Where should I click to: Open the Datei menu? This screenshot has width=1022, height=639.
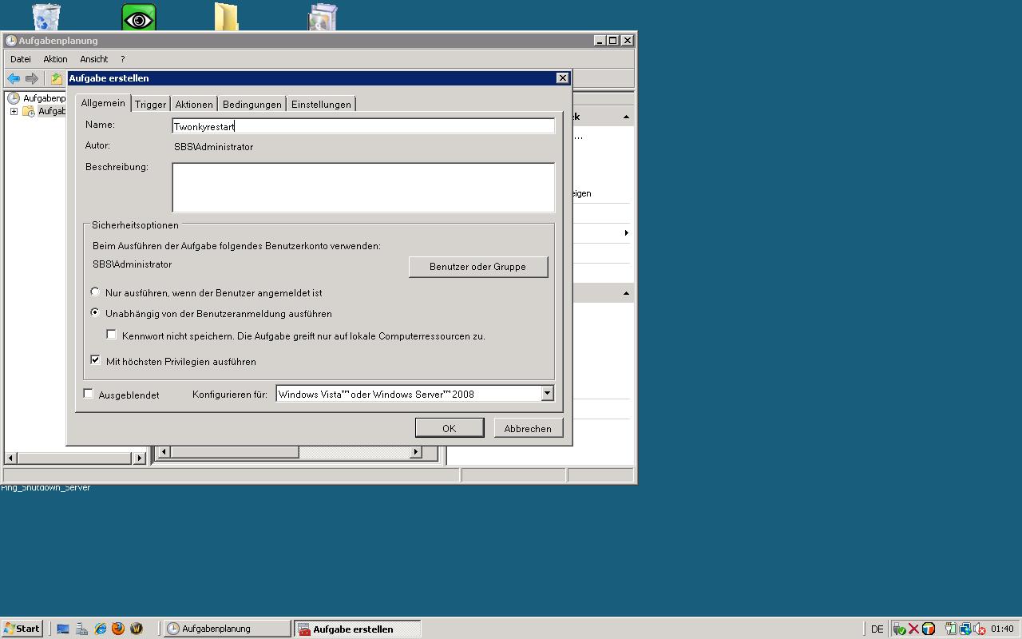21,59
